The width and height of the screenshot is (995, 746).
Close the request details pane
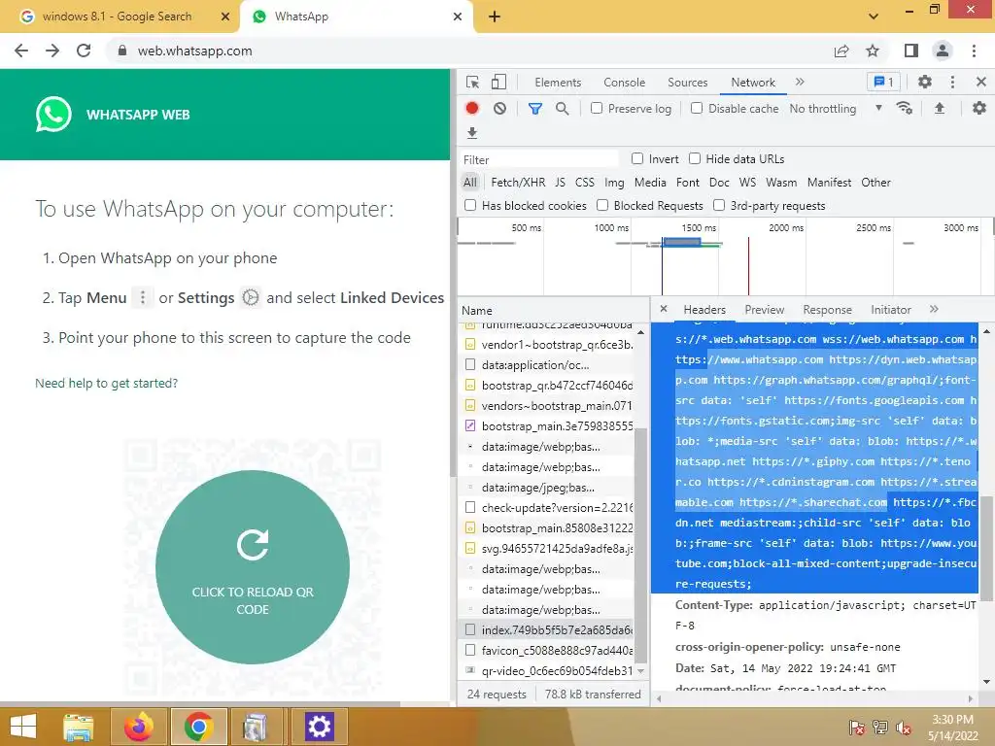664,309
